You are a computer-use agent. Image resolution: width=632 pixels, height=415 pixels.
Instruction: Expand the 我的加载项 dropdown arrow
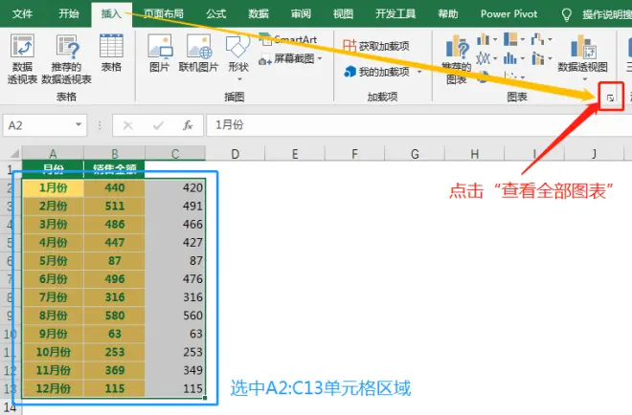(419, 72)
